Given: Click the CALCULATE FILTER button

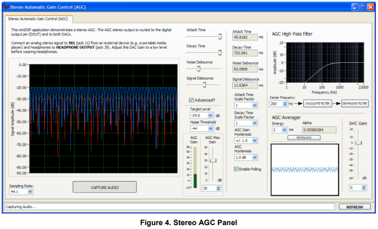Looking at the screenshot, I should 317,103.
